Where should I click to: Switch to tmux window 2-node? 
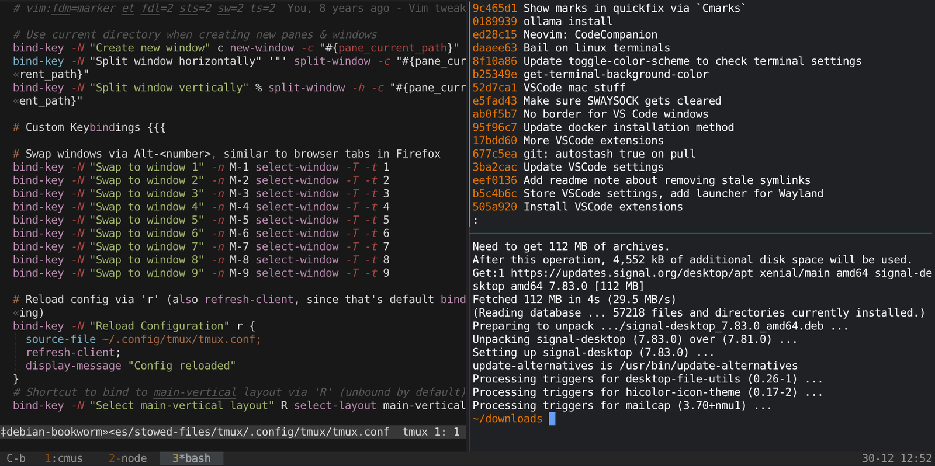[x=127, y=458]
